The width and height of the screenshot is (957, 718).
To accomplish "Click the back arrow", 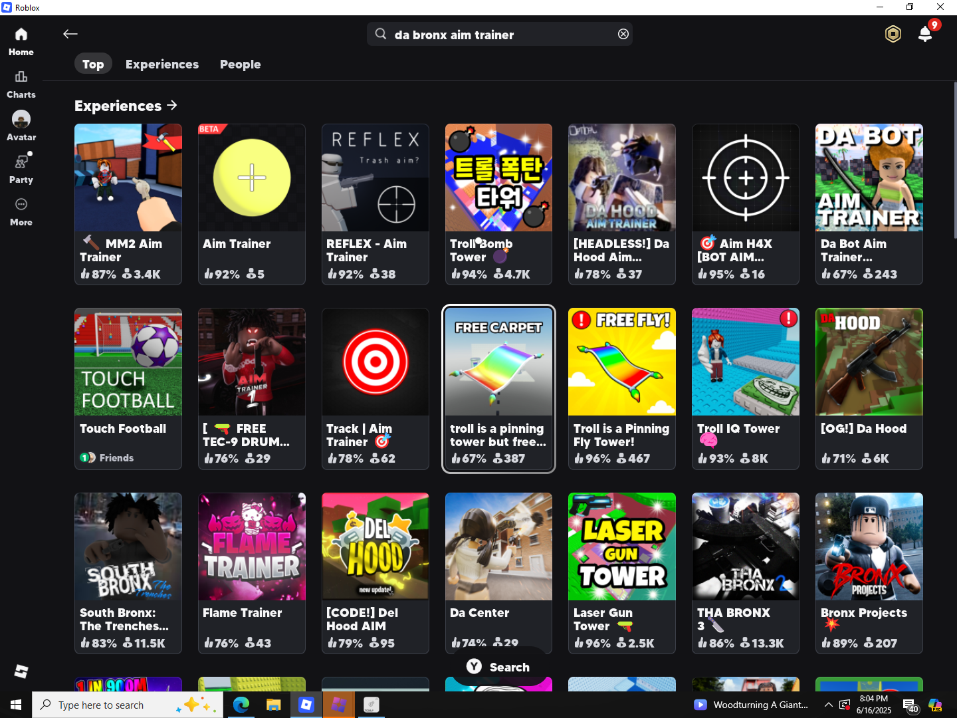I will pos(70,34).
